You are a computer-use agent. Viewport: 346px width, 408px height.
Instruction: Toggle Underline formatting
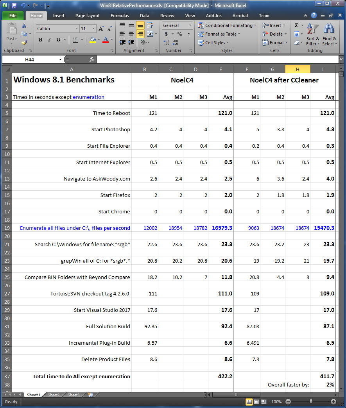tap(58, 40)
